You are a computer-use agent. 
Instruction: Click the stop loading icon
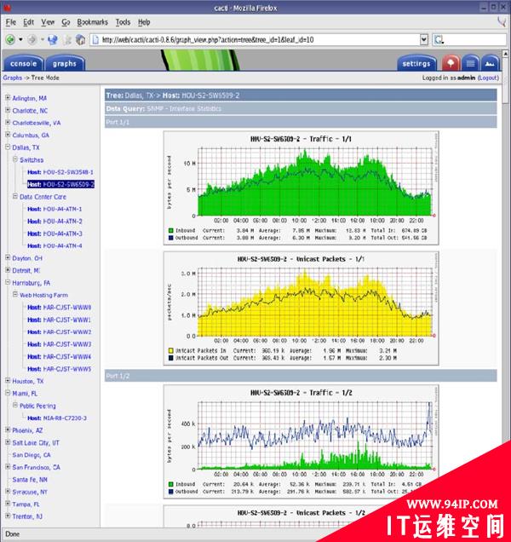tap(67, 40)
